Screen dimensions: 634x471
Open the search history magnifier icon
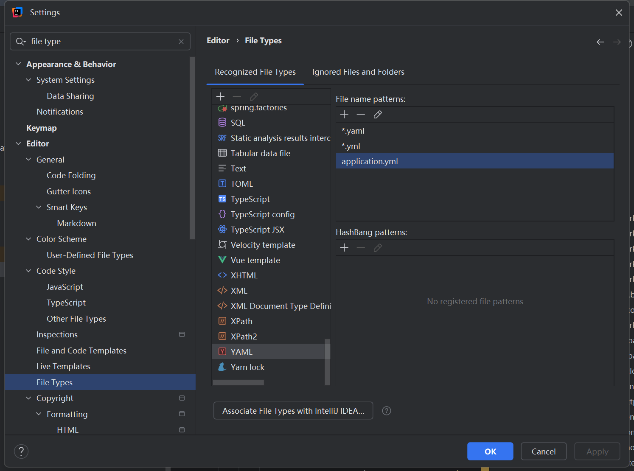[21, 42]
